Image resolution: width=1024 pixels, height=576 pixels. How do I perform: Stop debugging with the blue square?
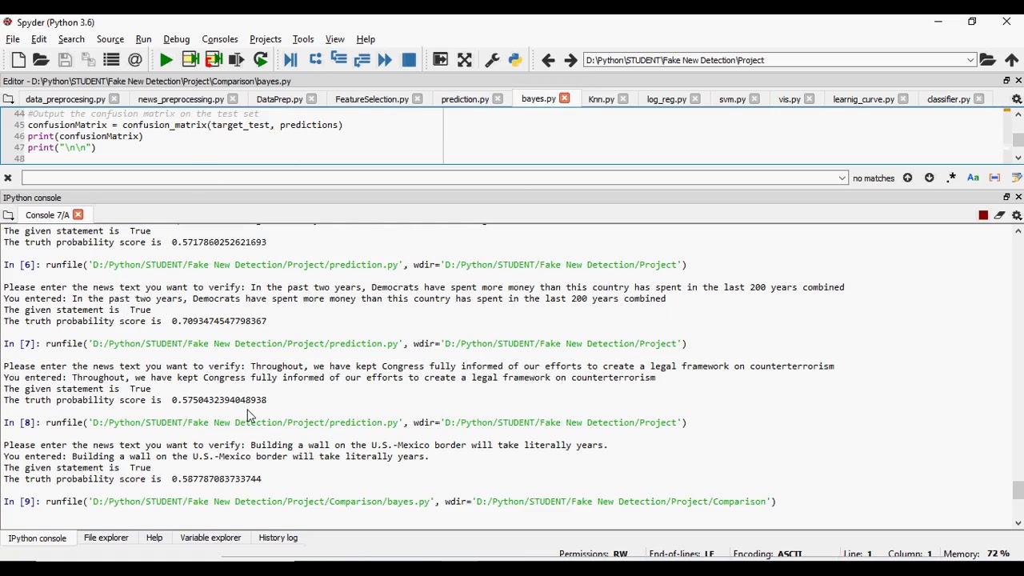pyautogui.click(x=409, y=60)
